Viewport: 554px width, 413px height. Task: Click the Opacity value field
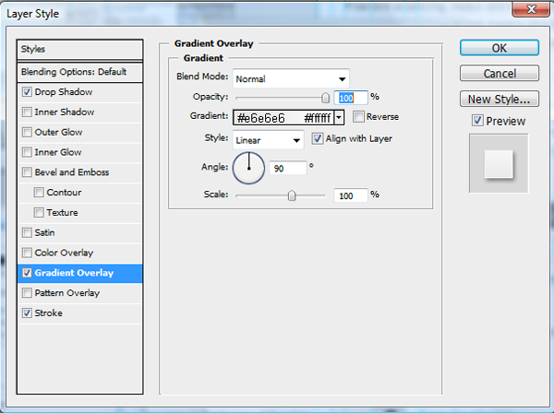click(x=351, y=98)
